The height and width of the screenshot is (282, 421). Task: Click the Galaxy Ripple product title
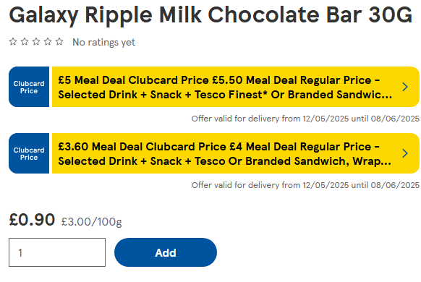(210, 15)
